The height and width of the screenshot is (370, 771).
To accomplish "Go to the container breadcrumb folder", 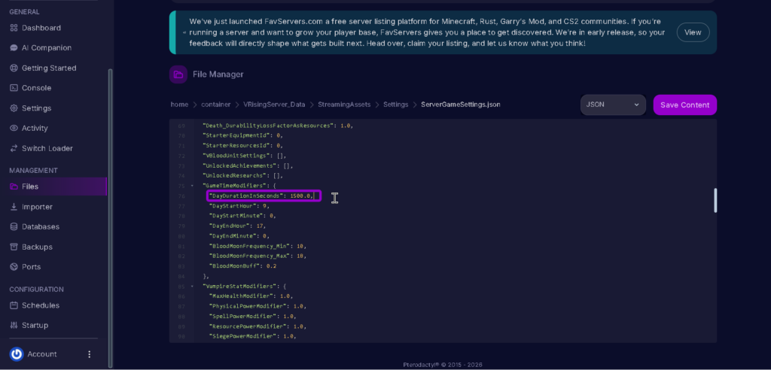I will coord(216,105).
